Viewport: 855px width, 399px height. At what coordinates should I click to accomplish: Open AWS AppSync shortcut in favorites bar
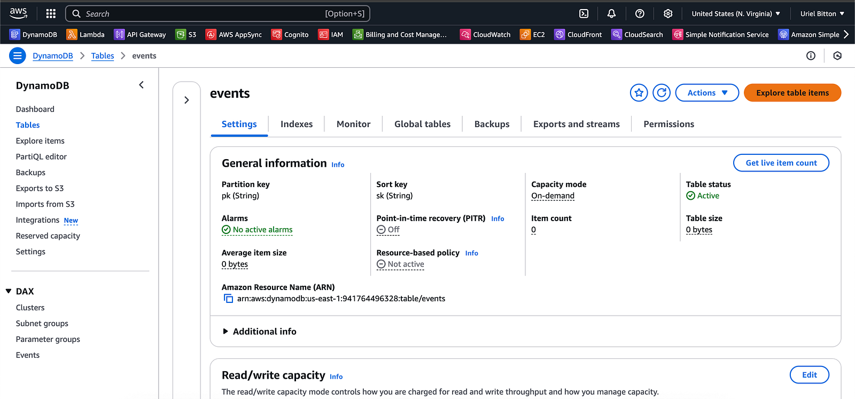[x=234, y=35]
